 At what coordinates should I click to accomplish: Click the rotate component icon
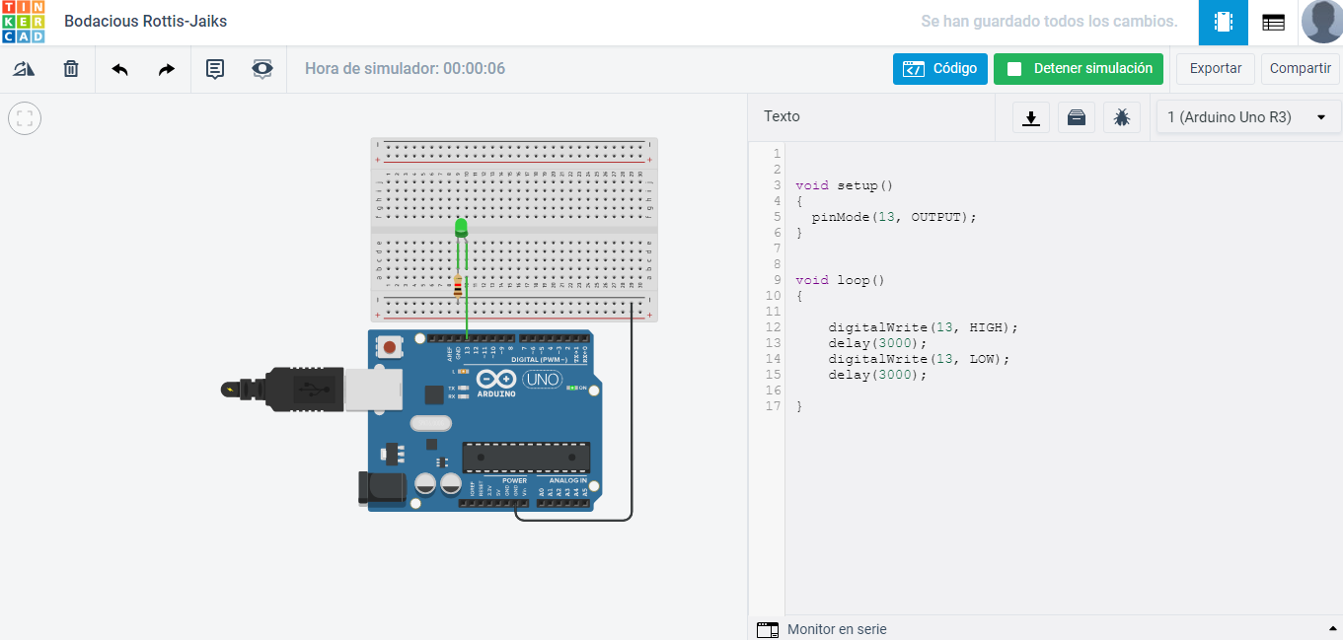[x=24, y=69]
